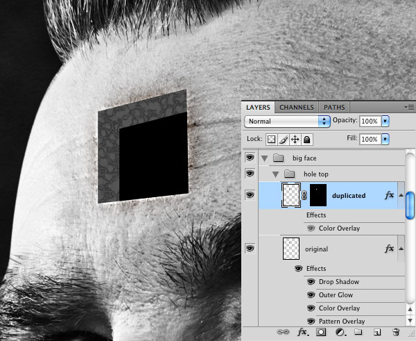This screenshot has height=341, width=416.
Task: Hide the hole top group
Action: (x=250, y=174)
